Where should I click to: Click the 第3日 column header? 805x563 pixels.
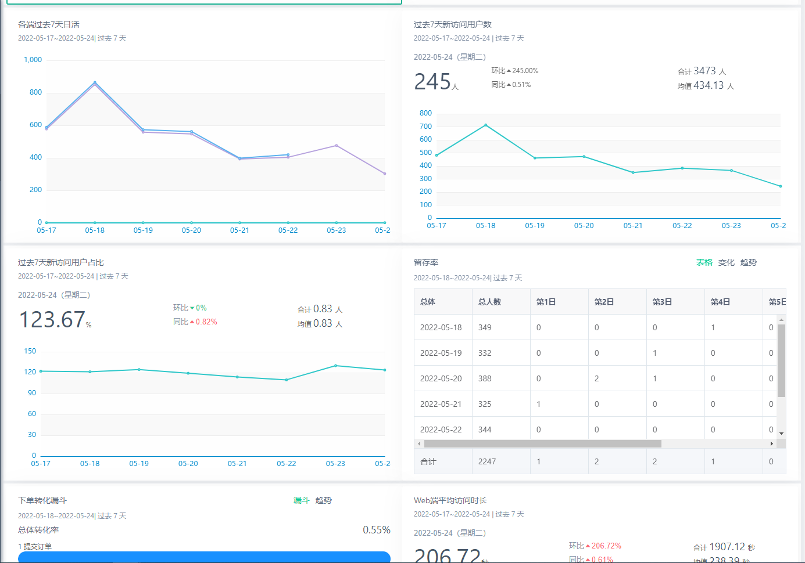pos(662,302)
